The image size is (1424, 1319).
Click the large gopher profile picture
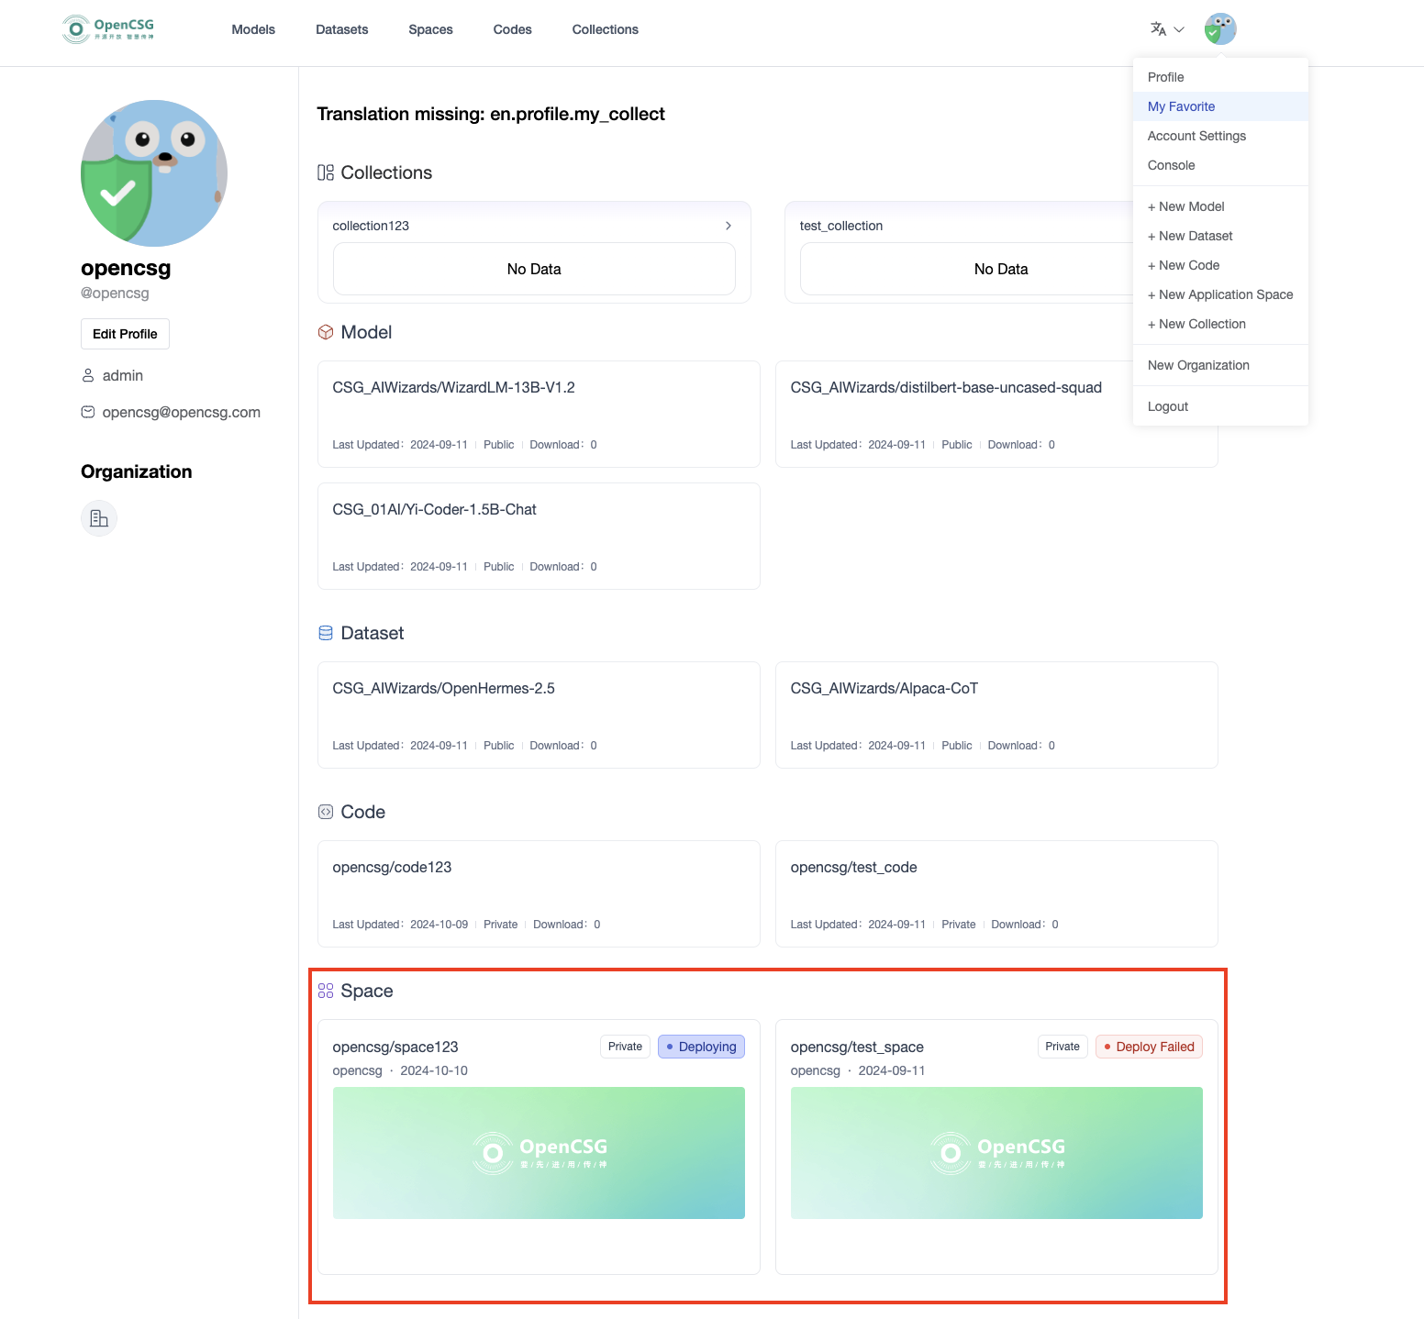point(154,173)
